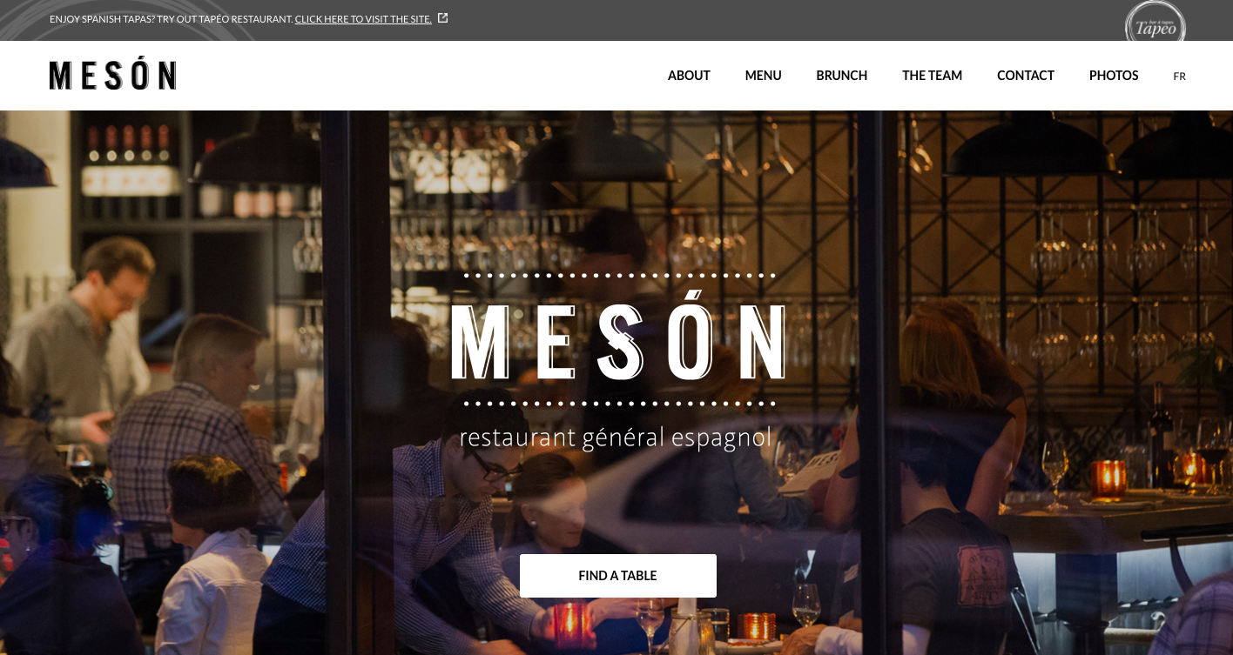The image size is (1233, 655).
Task: Go to the Menu section
Action: pyautogui.click(x=763, y=76)
